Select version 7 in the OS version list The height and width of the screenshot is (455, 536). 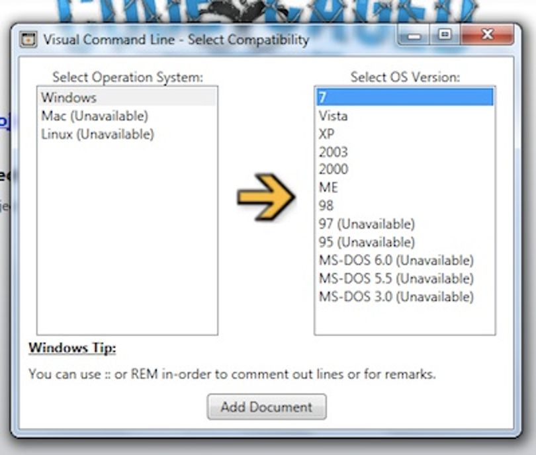405,97
